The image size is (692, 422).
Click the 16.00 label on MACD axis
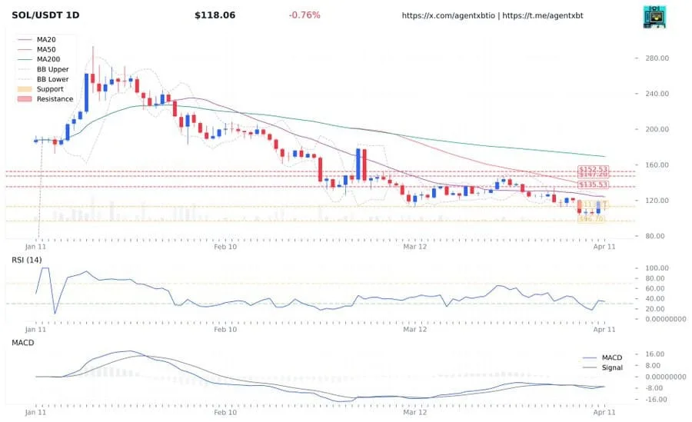(x=654, y=354)
